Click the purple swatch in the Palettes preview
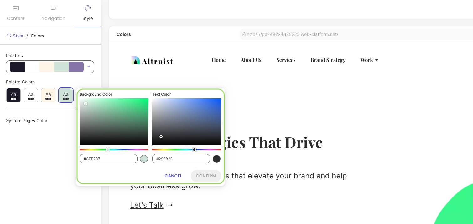The width and height of the screenshot is (473, 224). point(76,67)
